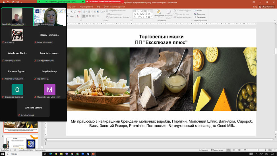Click the Вход sign-in link
The height and width of the screenshot is (156, 277).
coord(255,7)
